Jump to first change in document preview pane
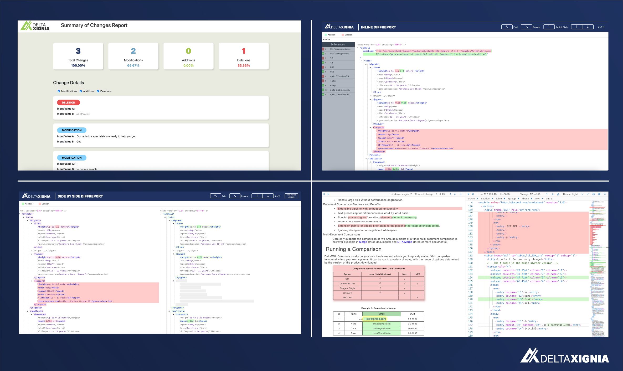Screen dimensions: 623x371 [x=324, y=194]
